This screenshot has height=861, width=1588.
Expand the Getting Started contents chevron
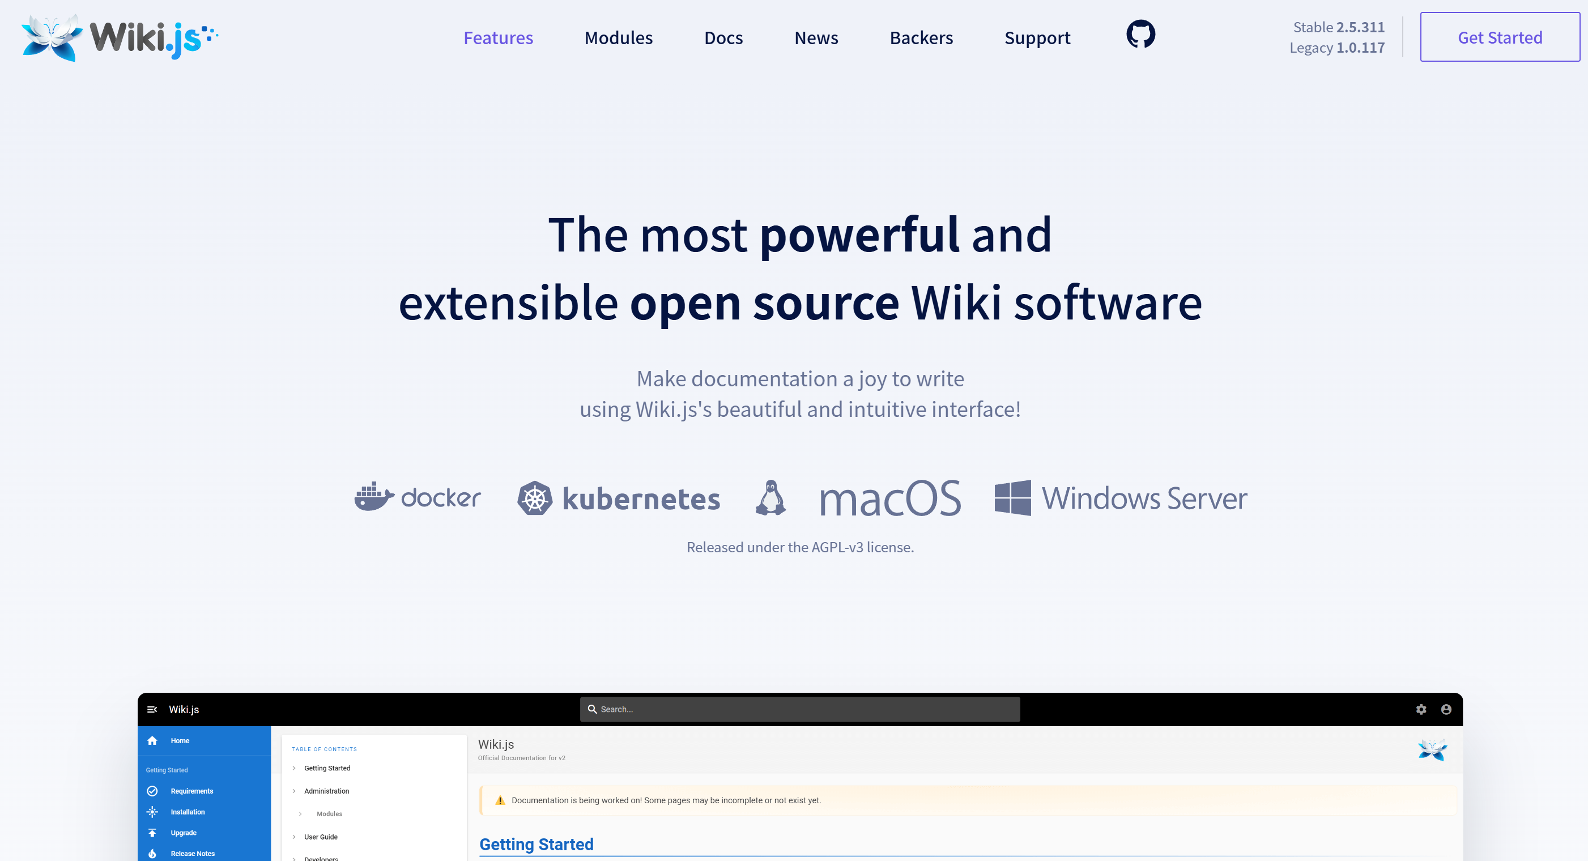pos(294,768)
